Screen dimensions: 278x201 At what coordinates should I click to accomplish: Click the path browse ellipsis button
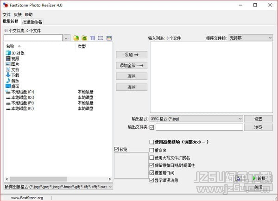pyautogui.click(x=67, y=38)
